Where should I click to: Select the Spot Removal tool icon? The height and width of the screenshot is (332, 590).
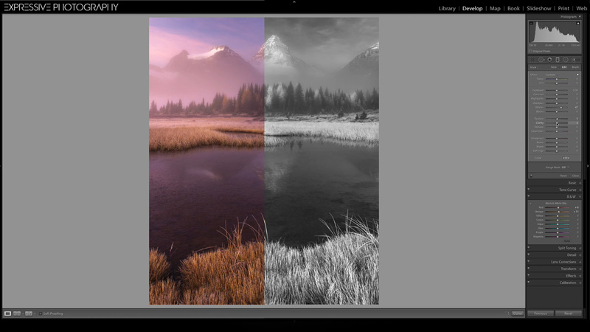pyautogui.click(x=541, y=60)
